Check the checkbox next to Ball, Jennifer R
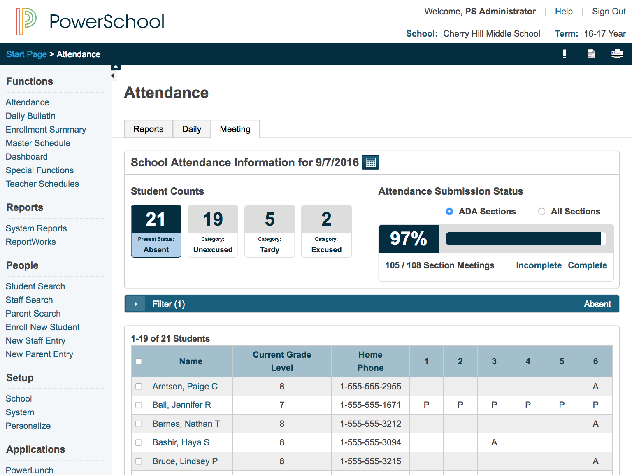This screenshot has width=632, height=475. (x=139, y=405)
